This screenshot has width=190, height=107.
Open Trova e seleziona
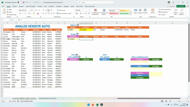click(x=182, y=12)
